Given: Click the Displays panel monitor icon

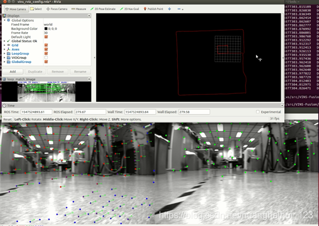Looking at the screenshot, I should (4, 15).
